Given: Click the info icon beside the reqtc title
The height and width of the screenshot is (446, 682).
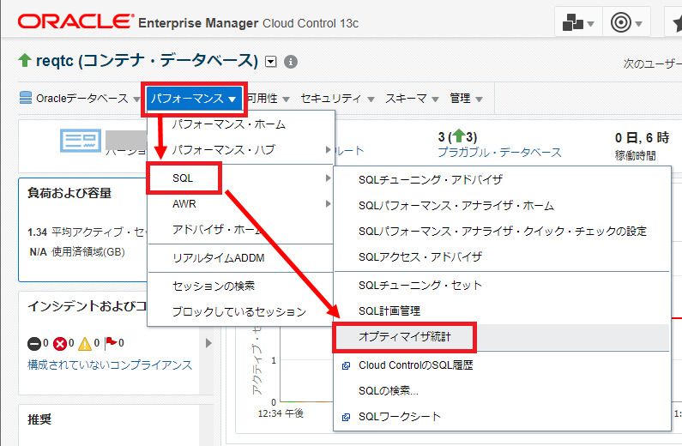Looking at the screenshot, I should coord(291,62).
